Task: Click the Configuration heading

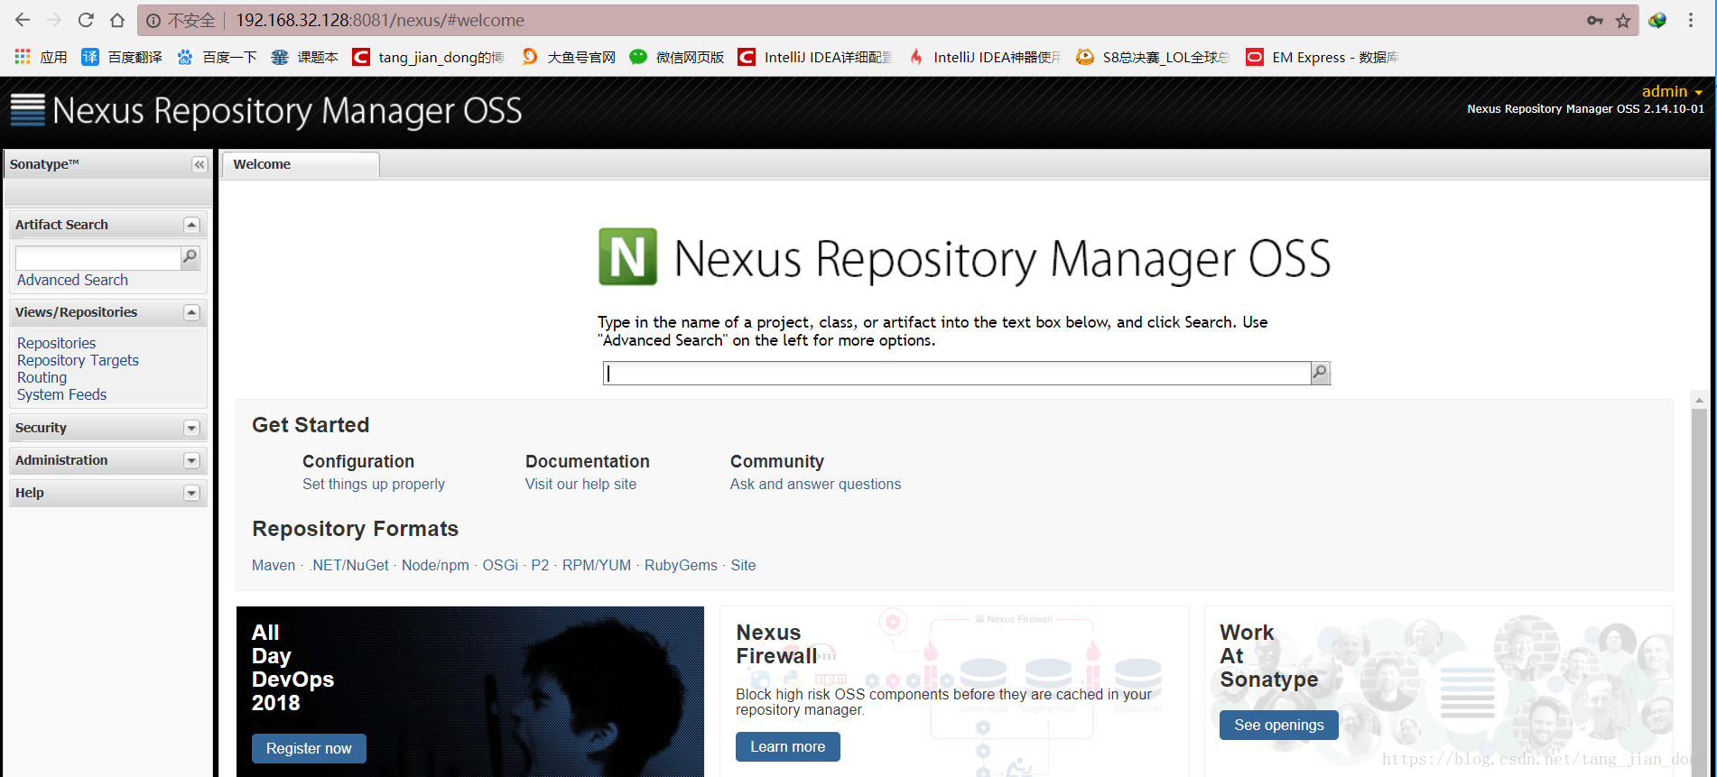Action: point(358,461)
